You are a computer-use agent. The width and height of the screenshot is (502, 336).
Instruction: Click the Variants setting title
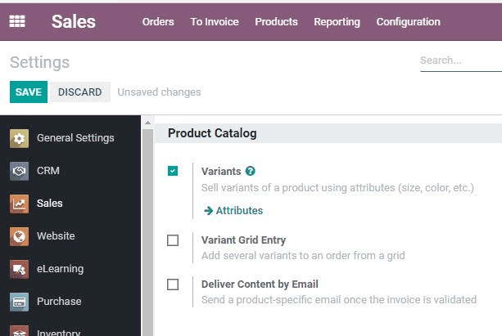[x=221, y=172]
